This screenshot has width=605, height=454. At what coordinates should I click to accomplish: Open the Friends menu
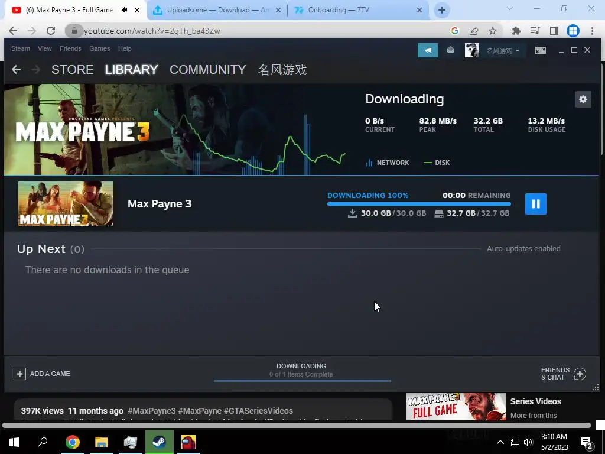click(x=70, y=48)
